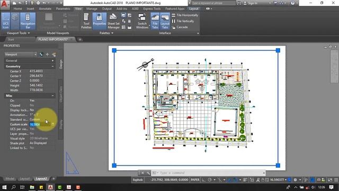
Task: Open the Insert ribbon tab
Action: (31, 9)
